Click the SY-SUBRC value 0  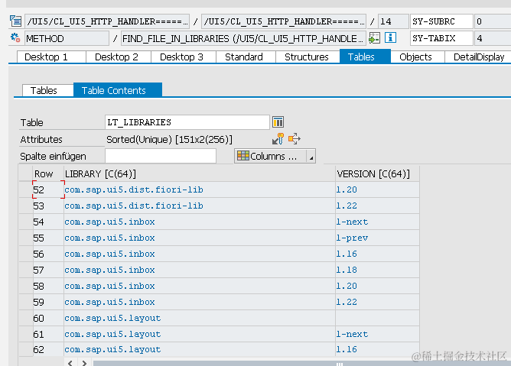(493, 21)
